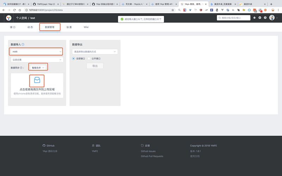Open the 智能合并 data sync dropdown

pyautogui.click(x=38, y=68)
